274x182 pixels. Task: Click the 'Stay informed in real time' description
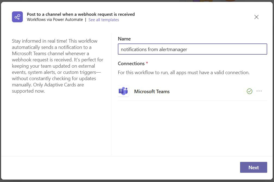click(58, 66)
